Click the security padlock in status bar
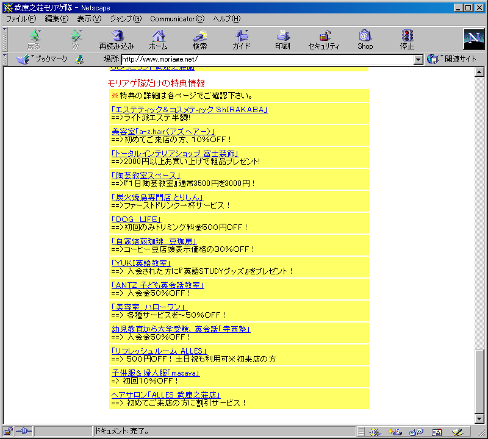 [x=8, y=431]
